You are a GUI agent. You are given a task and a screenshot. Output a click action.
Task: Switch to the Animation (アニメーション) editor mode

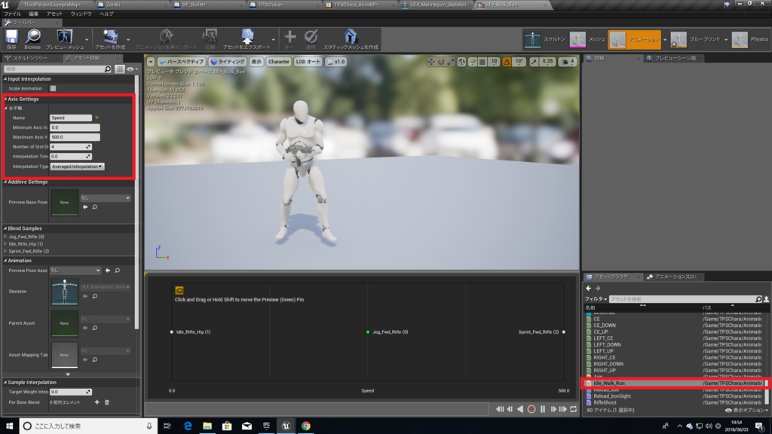point(635,39)
